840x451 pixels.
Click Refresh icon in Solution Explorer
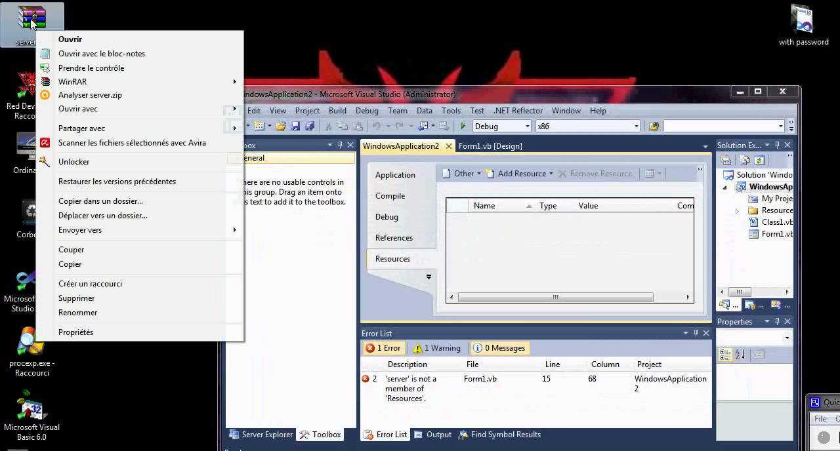click(x=759, y=160)
